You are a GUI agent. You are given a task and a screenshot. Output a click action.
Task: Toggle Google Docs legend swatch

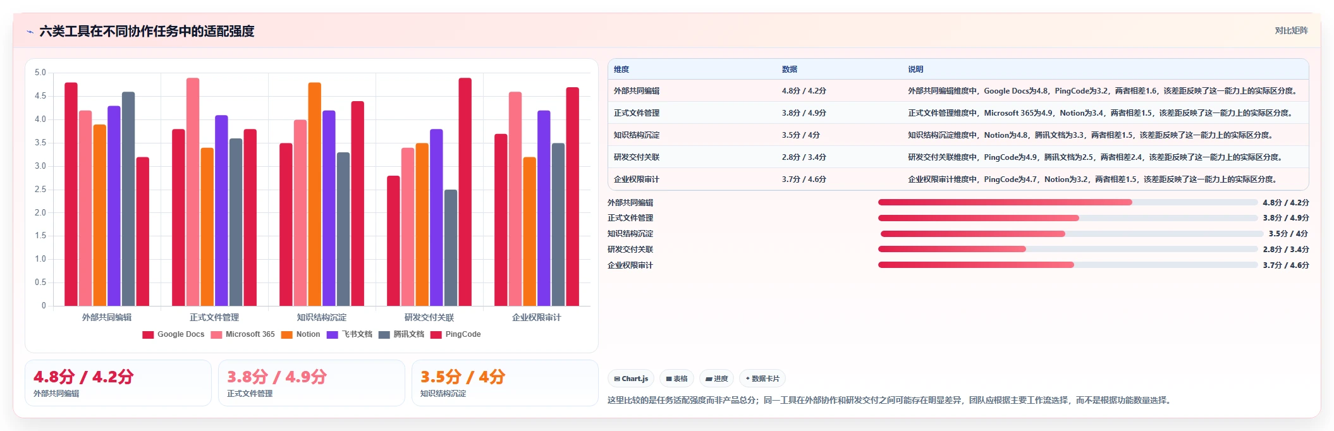click(x=148, y=335)
